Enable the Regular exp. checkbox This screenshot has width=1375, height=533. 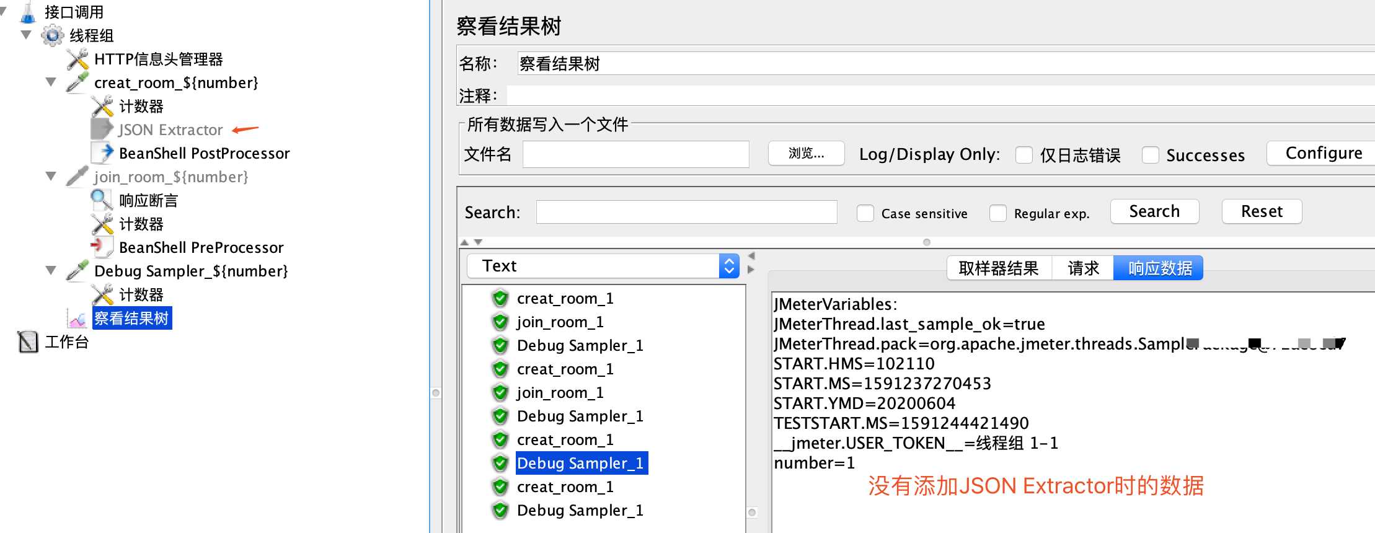[998, 213]
